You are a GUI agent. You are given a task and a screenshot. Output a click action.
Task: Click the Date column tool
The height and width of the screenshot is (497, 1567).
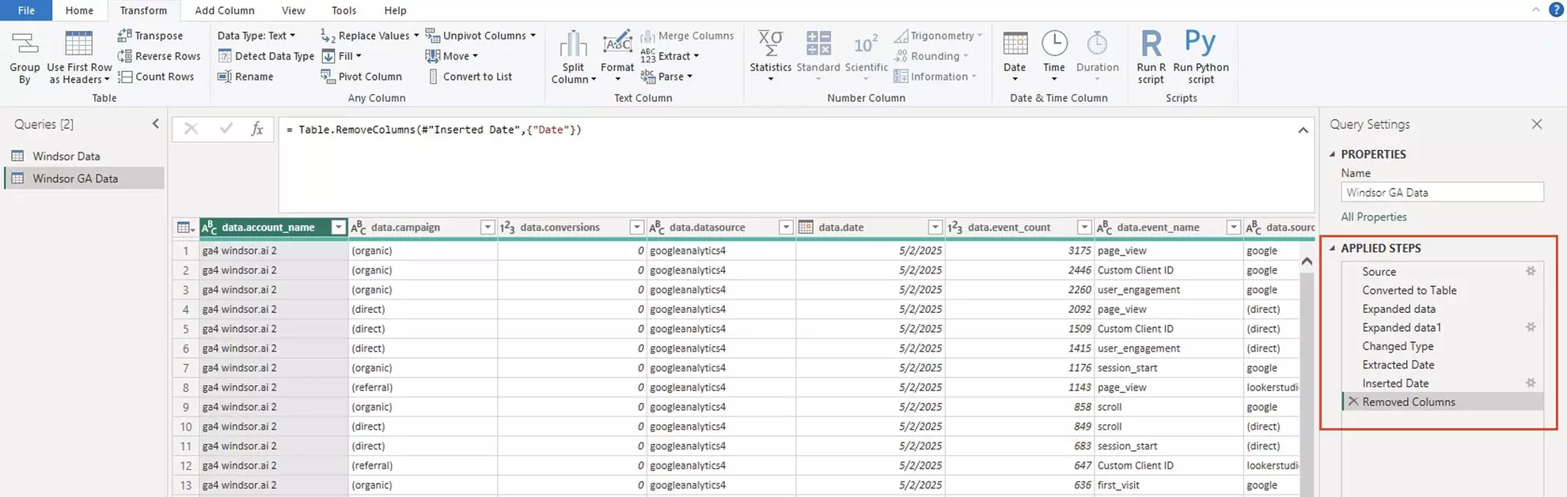(x=1015, y=57)
